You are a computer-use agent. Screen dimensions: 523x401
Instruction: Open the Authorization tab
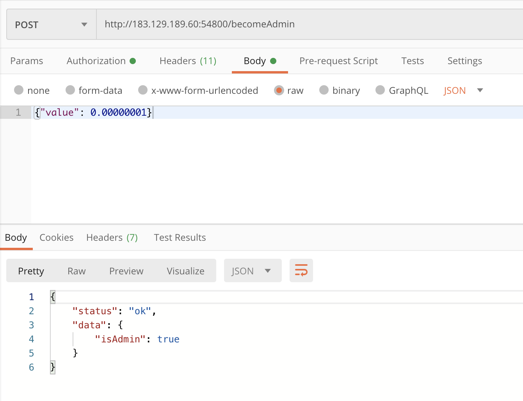pos(101,61)
